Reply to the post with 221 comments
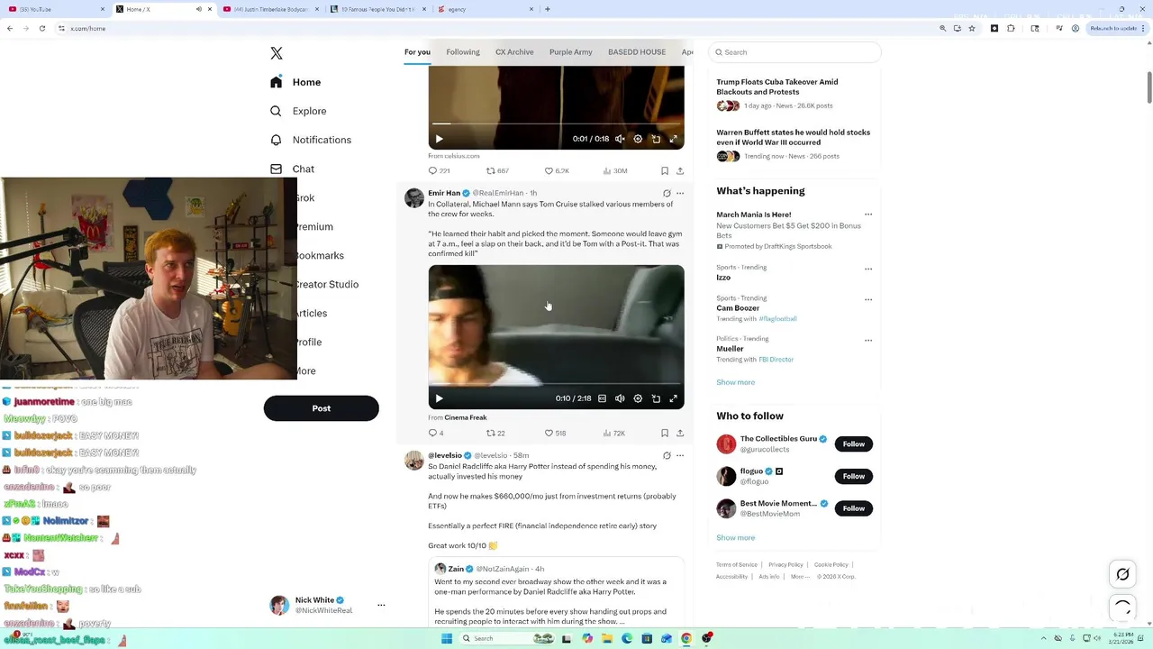This screenshot has width=1153, height=649. tap(439, 170)
